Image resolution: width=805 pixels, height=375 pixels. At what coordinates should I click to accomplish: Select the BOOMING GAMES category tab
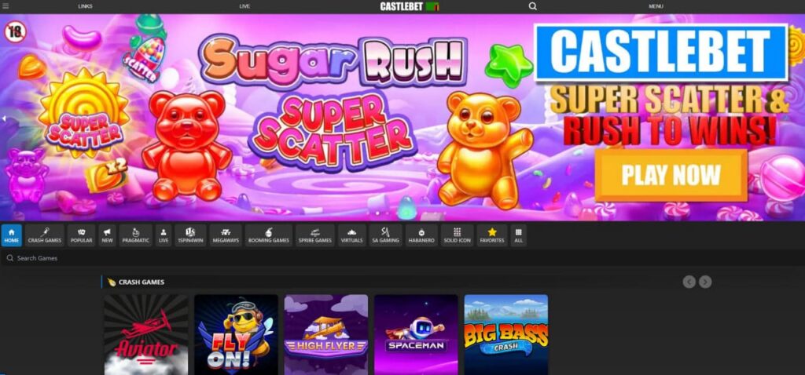click(x=269, y=235)
